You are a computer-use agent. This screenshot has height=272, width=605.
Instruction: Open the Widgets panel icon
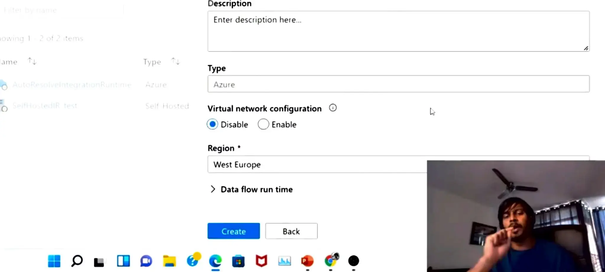coord(123,261)
